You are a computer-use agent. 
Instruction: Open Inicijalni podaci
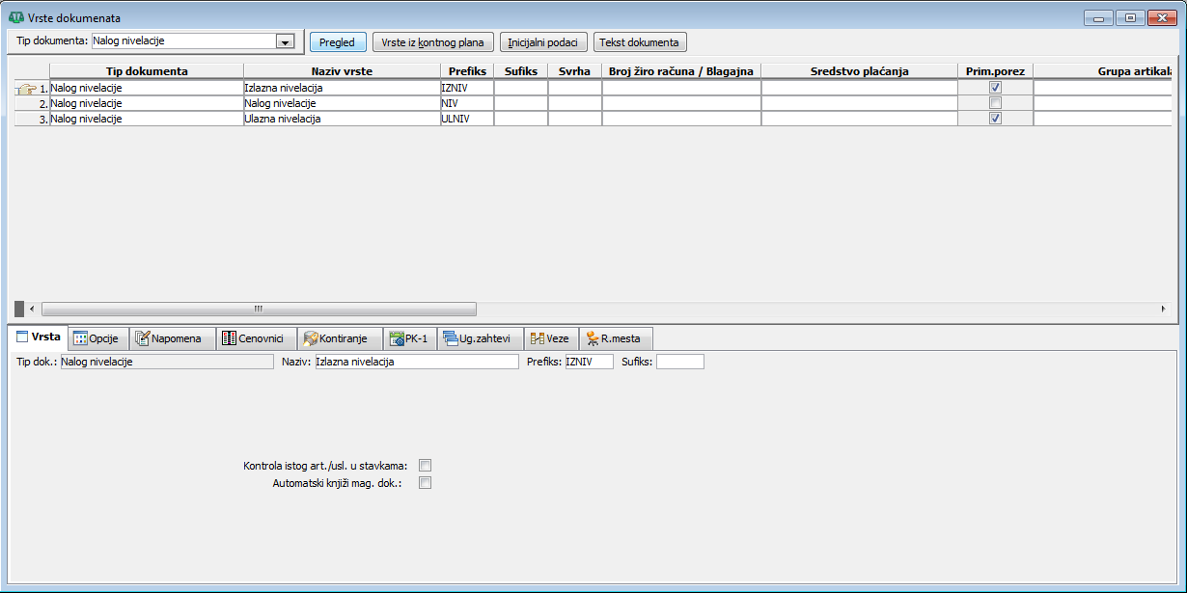[x=543, y=42]
